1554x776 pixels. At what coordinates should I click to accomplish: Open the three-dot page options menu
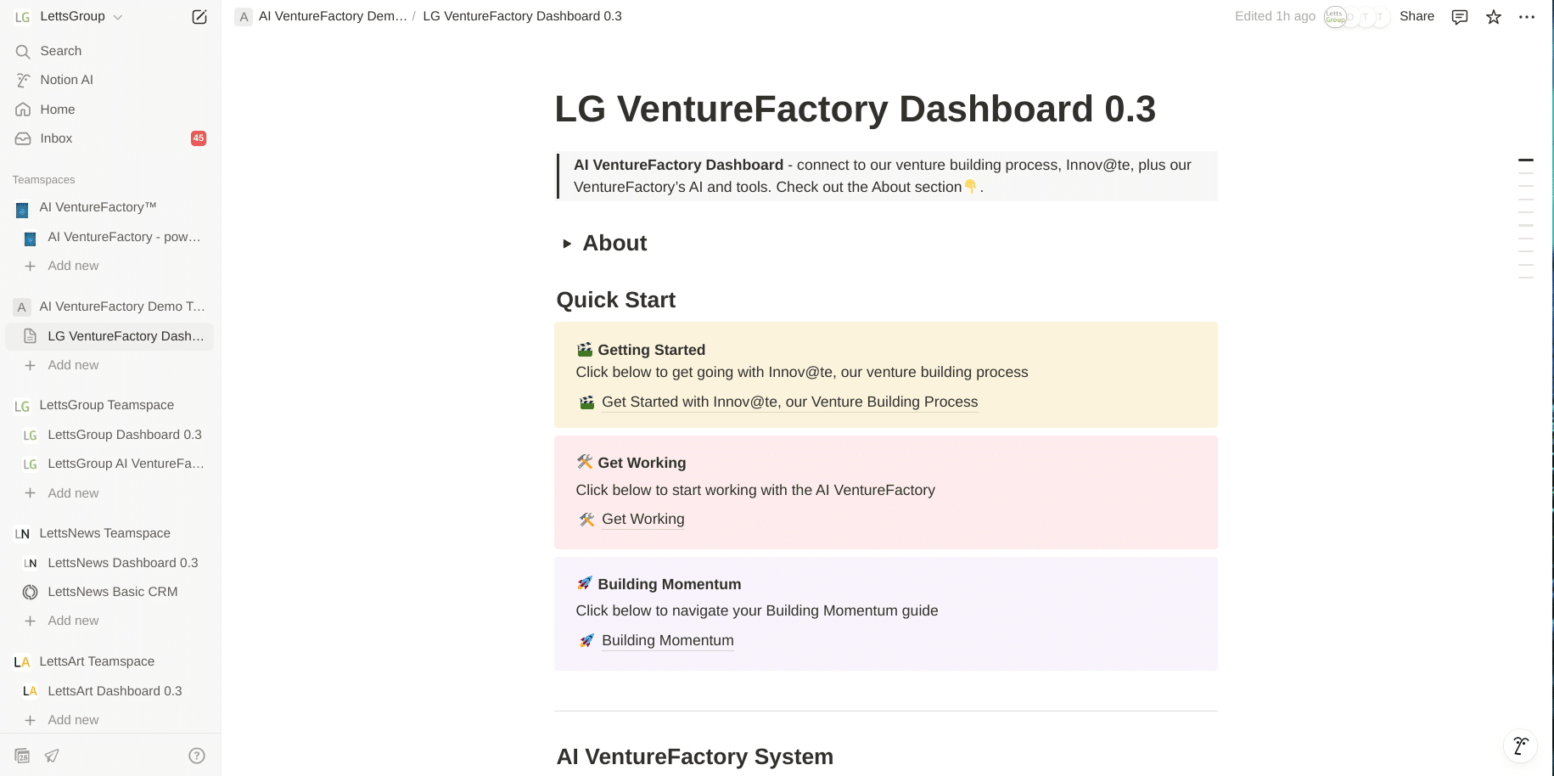click(1527, 17)
